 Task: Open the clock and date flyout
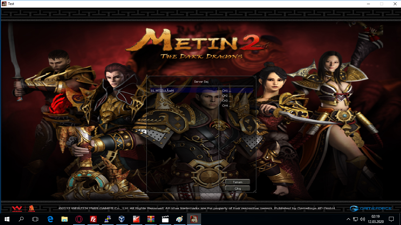[x=375, y=219]
